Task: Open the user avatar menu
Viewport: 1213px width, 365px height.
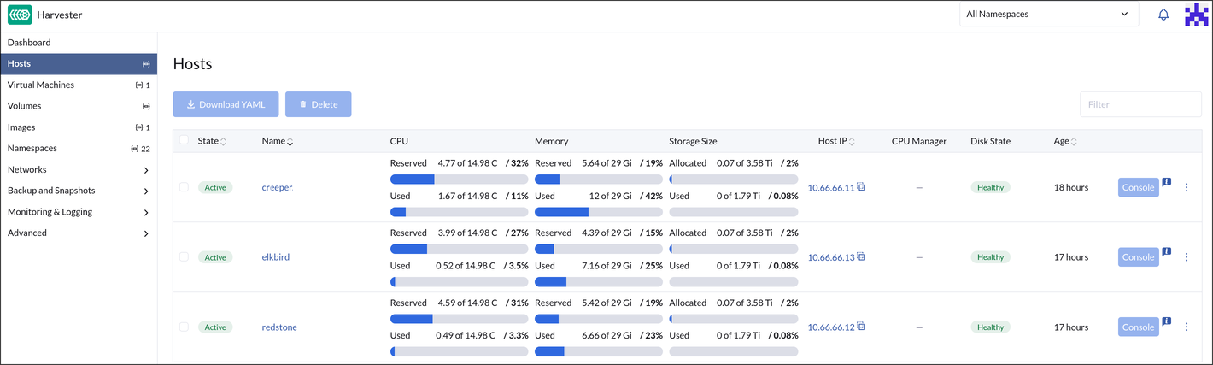Action: 1197,15
